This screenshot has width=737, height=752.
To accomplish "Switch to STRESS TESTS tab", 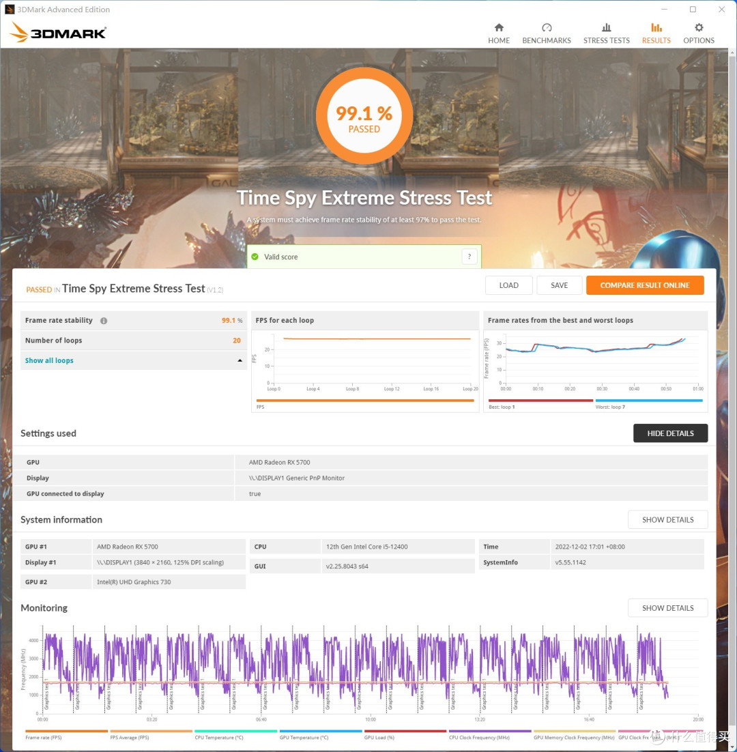I will click(606, 33).
